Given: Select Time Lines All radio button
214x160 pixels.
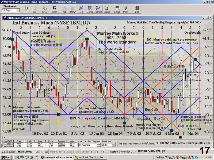Looking at the screenshot, I should click(74, 152).
